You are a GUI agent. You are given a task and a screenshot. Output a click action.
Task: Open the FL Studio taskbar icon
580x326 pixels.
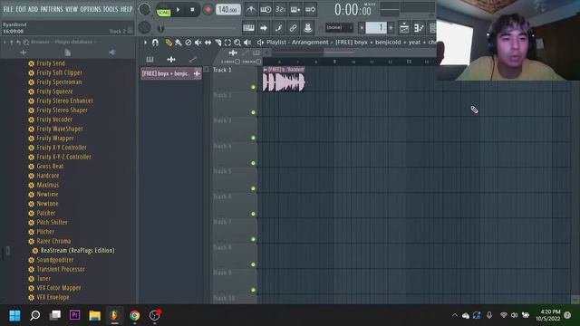tap(114, 315)
